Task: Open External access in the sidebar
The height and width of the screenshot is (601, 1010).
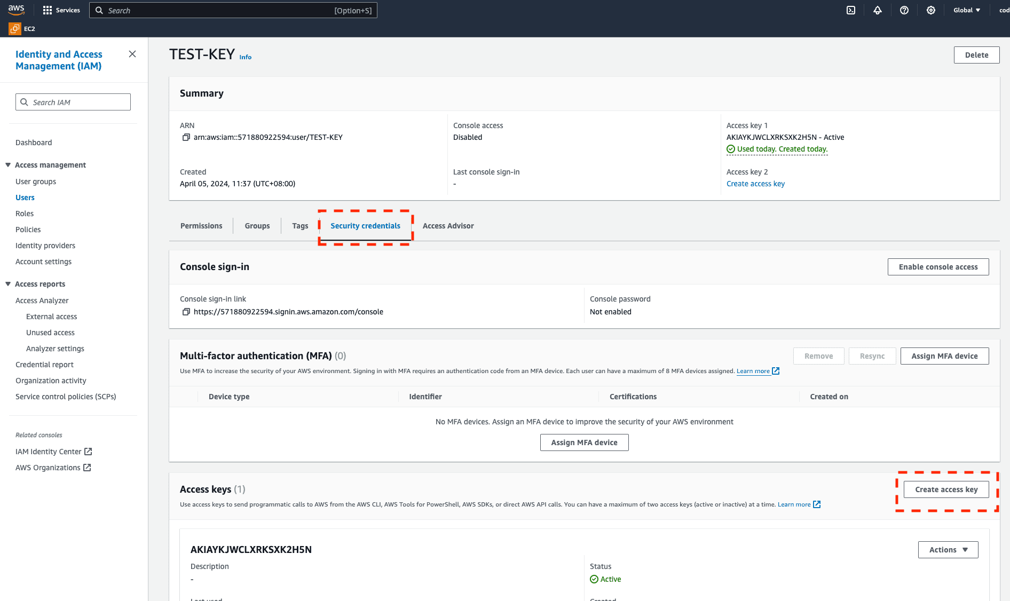Action: point(52,317)
